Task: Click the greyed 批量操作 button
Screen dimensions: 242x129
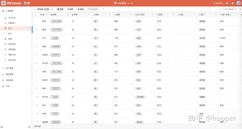Action: pos(93,9)
